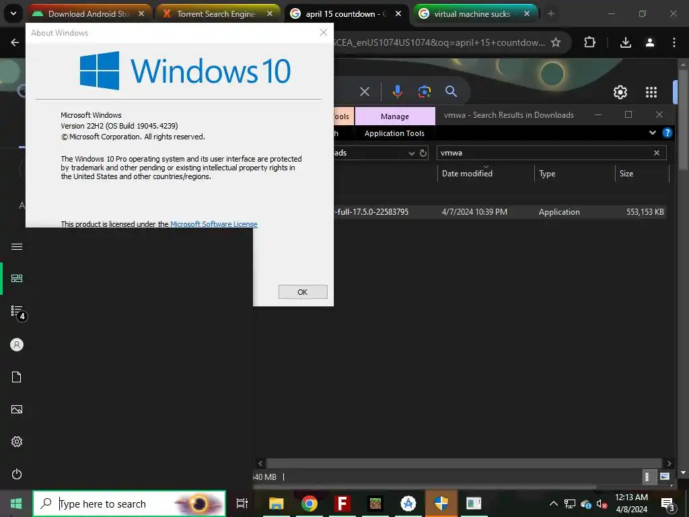Viewport: 689px width, 517px height.
Task: Click the Explorer horizontal scrollbar
Action: coord(464,463)
